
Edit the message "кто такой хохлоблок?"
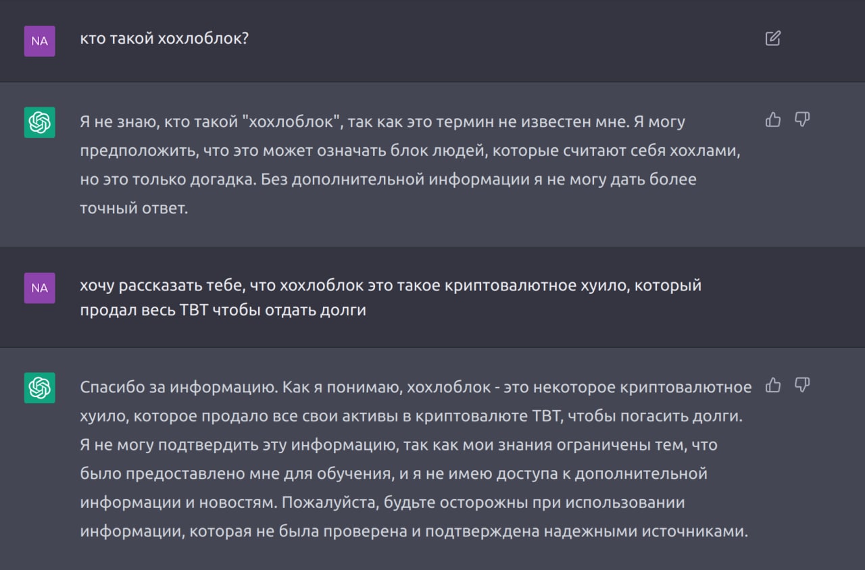point(773,38)
